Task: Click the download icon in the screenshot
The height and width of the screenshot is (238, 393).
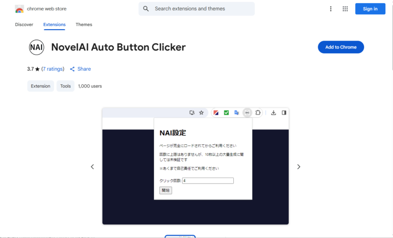Action: (273, 113)
